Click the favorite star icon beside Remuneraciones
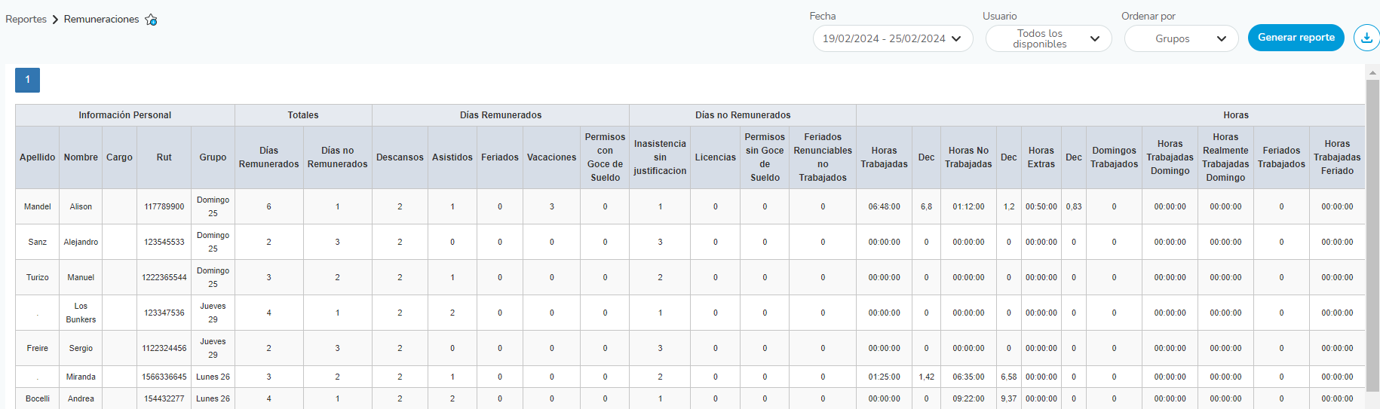Image resolution: width=1380 pixels, height=409 pixels. (151, 20)
